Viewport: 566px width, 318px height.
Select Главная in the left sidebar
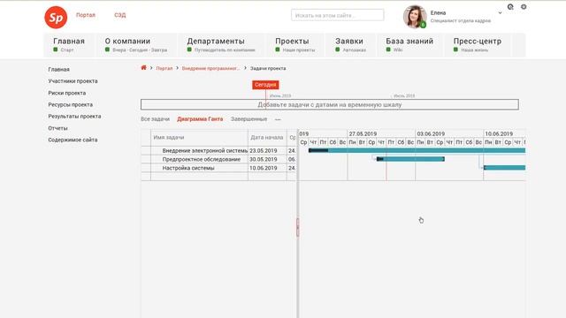click(59, 69)
